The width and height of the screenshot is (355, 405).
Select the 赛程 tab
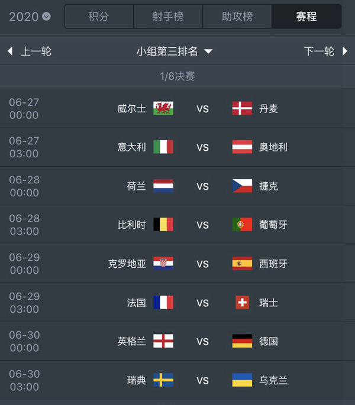click(x=306, y=17)
